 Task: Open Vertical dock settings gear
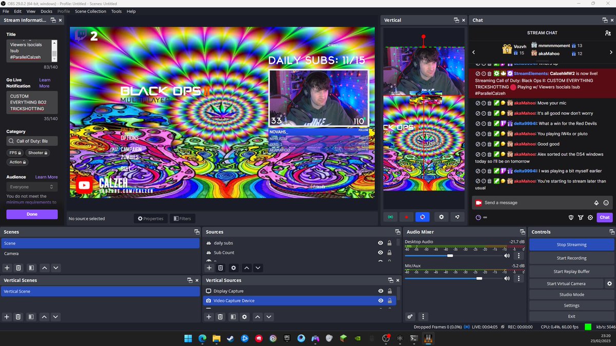point(441,217)
